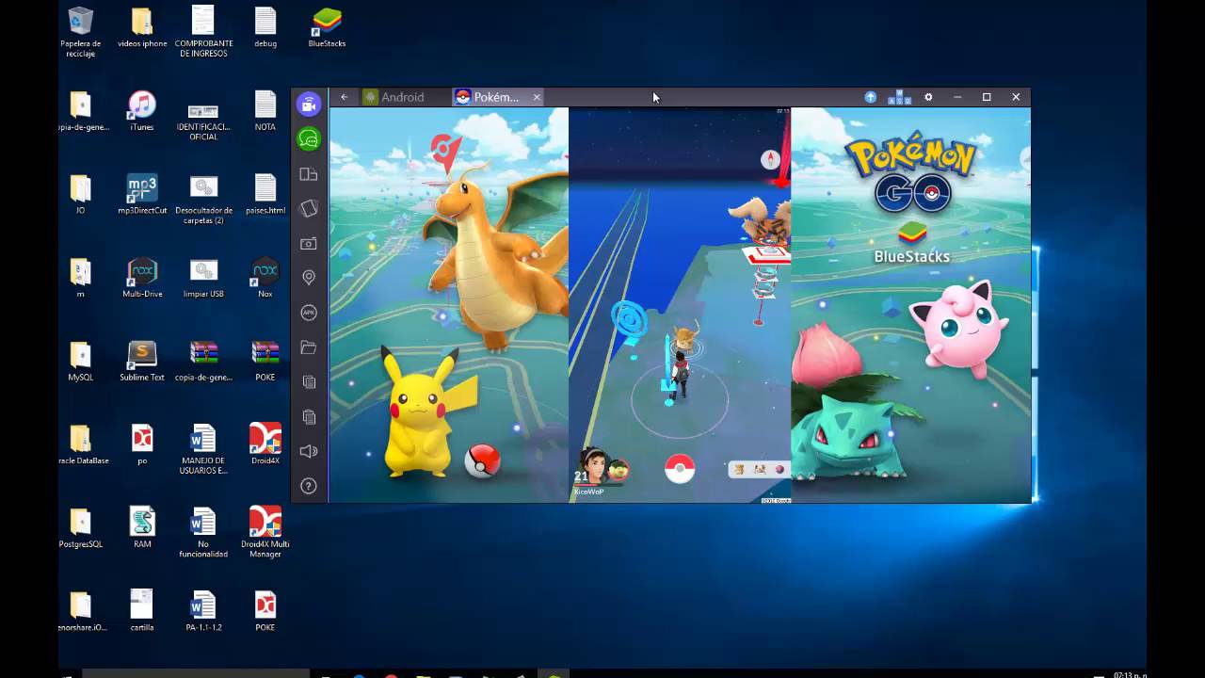Image resolution: width=1205 pixels, height=678 pixels.
Task: Select the po PDF file
Action: pyautogui.click(x=142, y=444)
